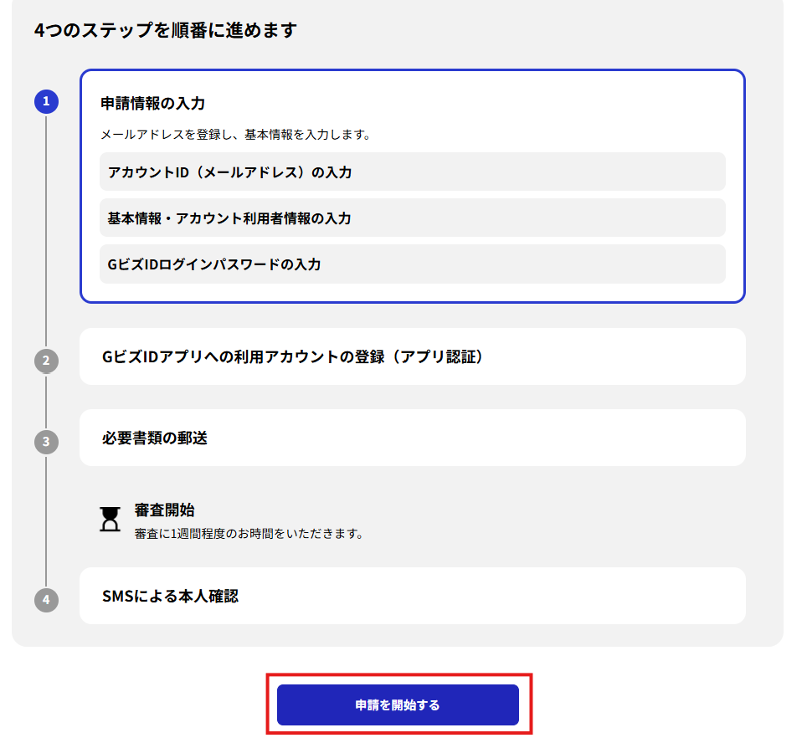The height and width of the screenshot is (743, 807).
Task: Open 基本情報・アカウント利用者情報の入力 item
Action: tap(412, 218)
